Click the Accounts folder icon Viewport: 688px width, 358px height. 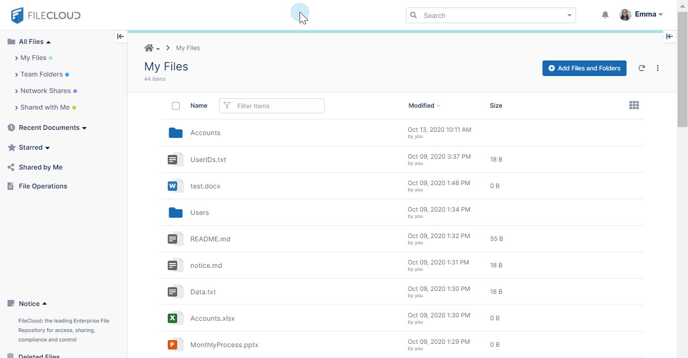click(176, 133)
